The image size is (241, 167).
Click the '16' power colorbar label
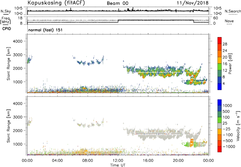coord(225,64)
